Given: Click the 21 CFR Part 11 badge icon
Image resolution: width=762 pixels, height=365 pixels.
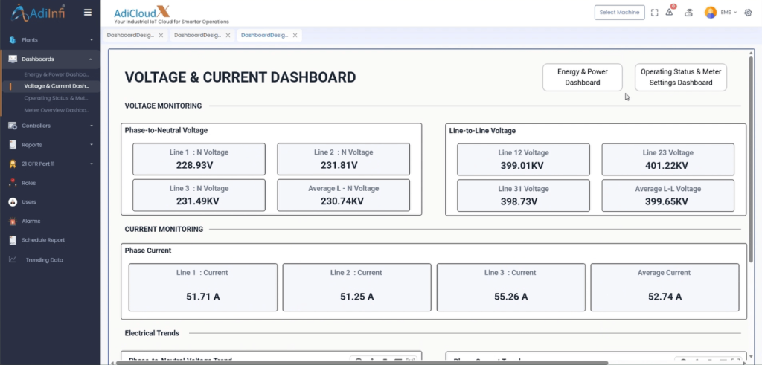Looking at the screenshot, I should click(13, 164).
